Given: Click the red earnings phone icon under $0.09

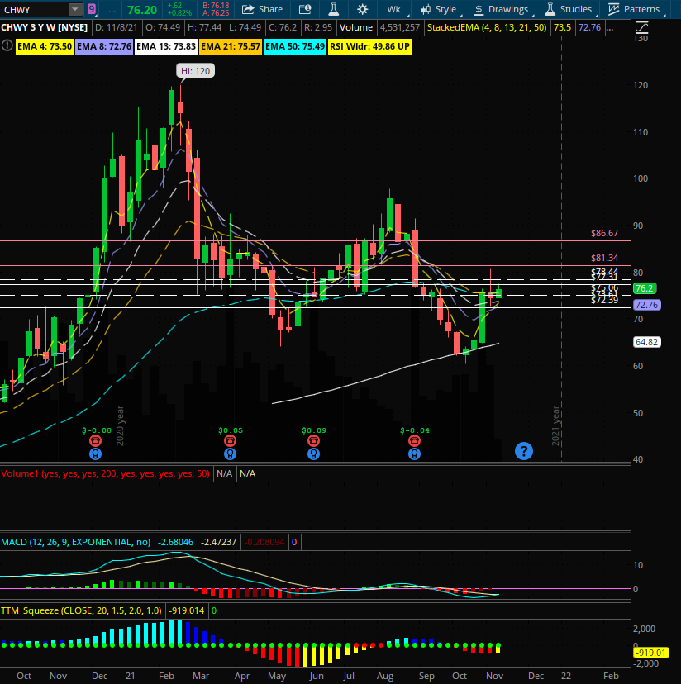Looking at the screenshot, I should point(313,440).
